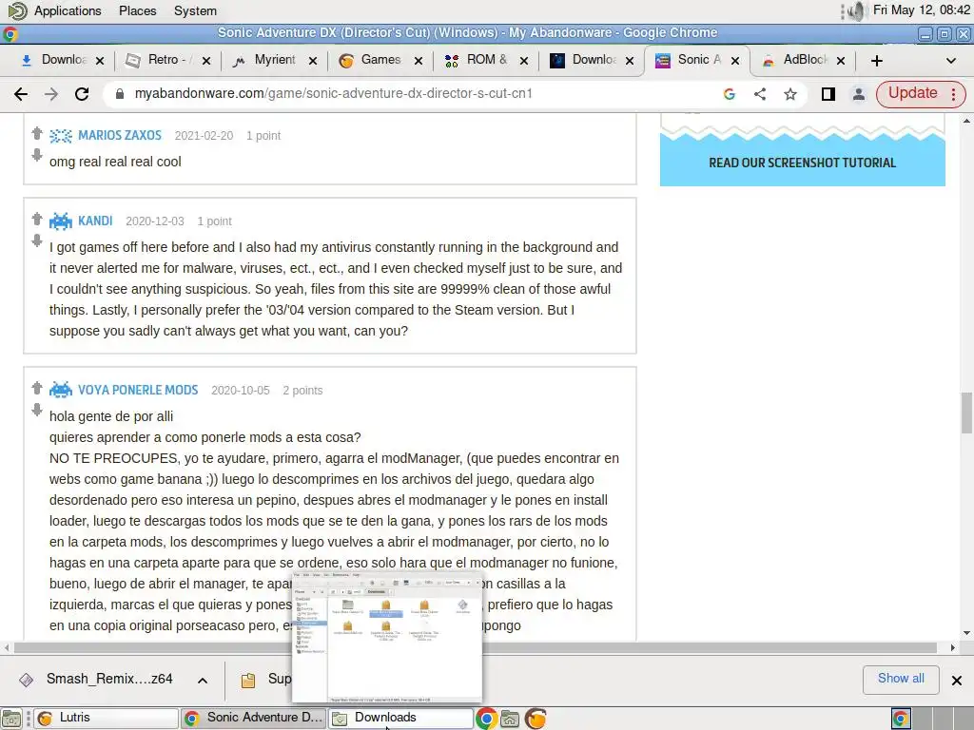This screenshot has height=730, width=974.
Task: Downvote the VOYA PONERLE MODS comment
Action: [37, 410]
